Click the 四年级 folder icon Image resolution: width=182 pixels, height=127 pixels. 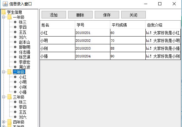(x=9, y=122)
